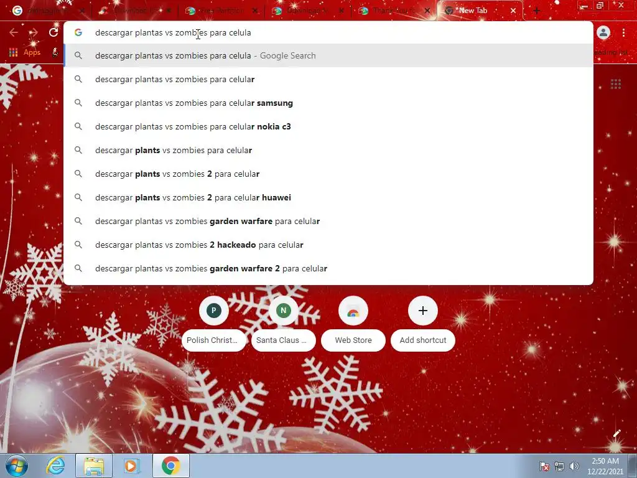This screenshot has width=637, height=478.
Task: Open Action Center flag in system tray
Action: tap(544, 466)
